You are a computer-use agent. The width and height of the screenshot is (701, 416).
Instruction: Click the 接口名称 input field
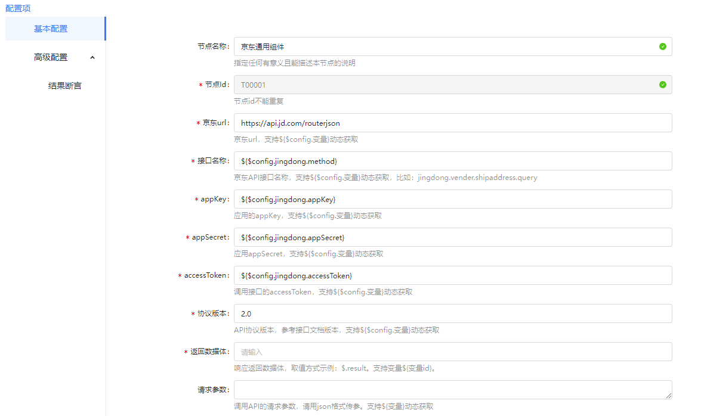point(452,161)
